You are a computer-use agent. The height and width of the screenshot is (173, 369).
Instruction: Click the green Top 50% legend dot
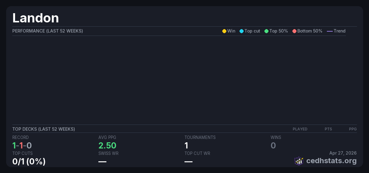point(266,31)
